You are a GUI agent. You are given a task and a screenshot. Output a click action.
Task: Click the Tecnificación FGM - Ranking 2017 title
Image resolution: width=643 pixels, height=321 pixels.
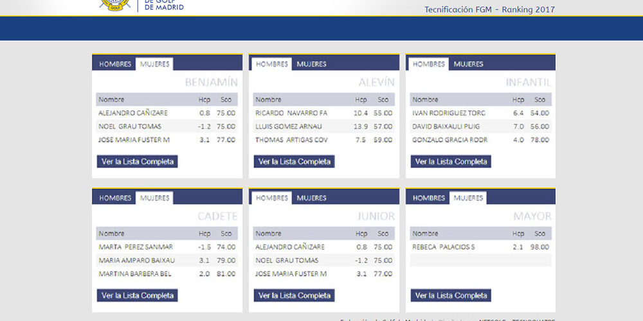489,10
